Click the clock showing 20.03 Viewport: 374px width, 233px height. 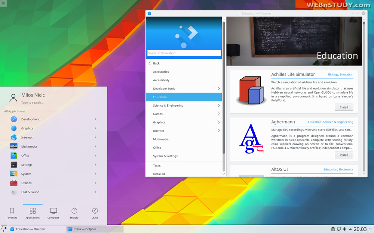[360, 229]
